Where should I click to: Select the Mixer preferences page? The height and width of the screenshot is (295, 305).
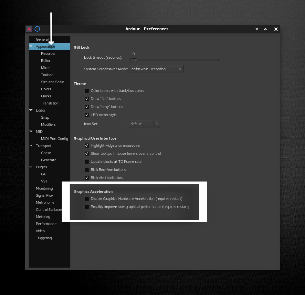[x=45, y=68]
